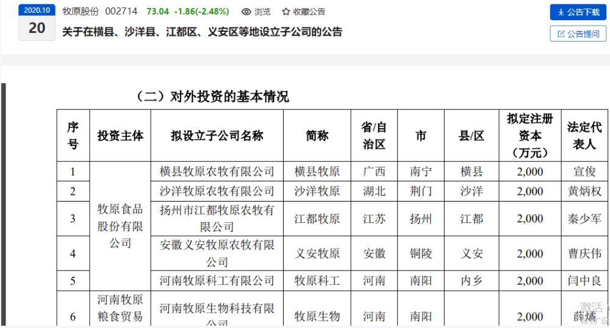This screenshot has width=610, height=328.
Task: Click the county cell 江都
Action: tap(472, 219)
